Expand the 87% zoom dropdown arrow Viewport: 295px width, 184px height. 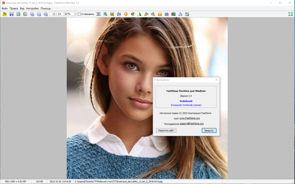coord(76,14)
